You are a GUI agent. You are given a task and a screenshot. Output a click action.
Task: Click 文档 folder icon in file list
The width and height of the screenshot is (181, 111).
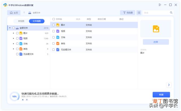click(x=58, y=37)
